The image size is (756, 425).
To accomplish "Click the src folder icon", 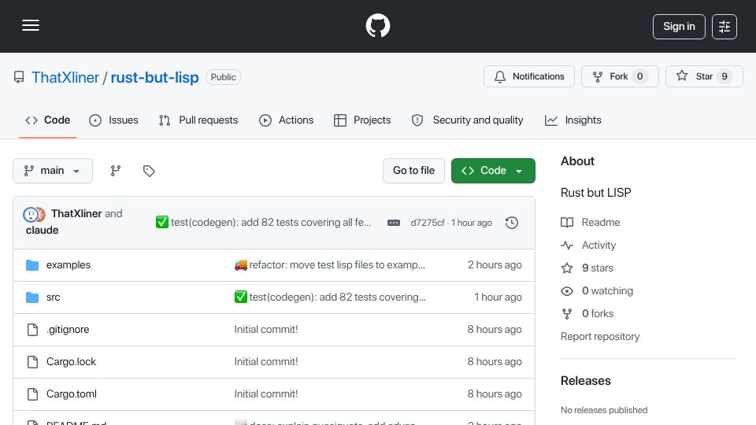I will 32,297.
